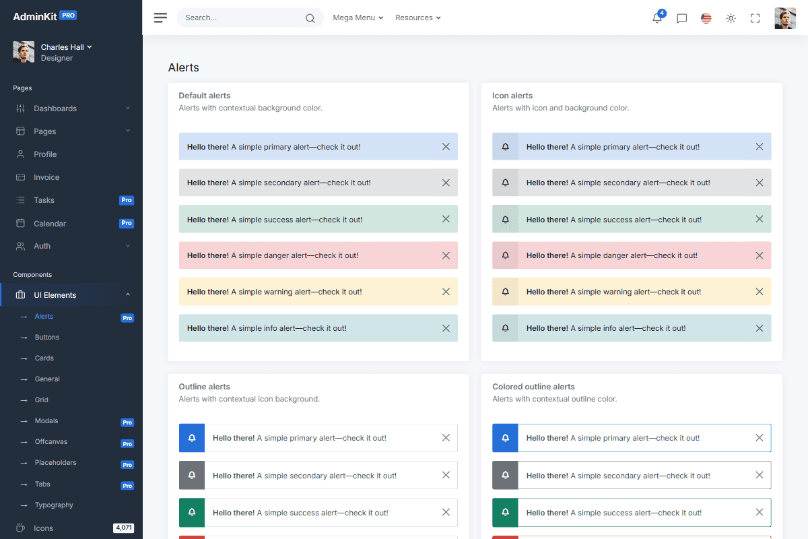Image resolution: width=808 pixels, height=539 pixels.
Task: Open the messages chat icon
Action: (x=681, y=18)
